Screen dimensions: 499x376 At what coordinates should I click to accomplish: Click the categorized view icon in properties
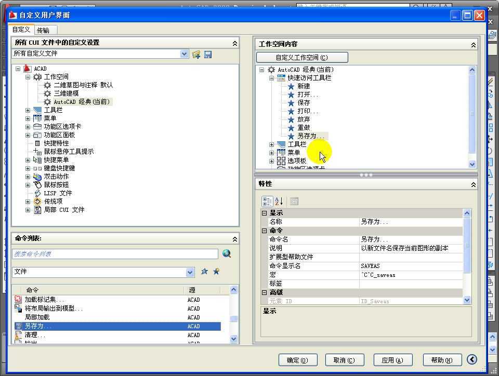267,201
